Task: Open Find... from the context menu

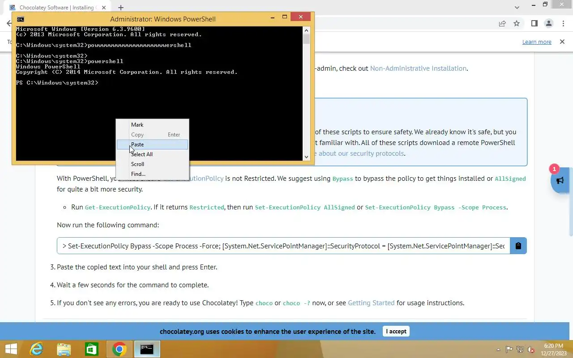Action: pos(152,174)
